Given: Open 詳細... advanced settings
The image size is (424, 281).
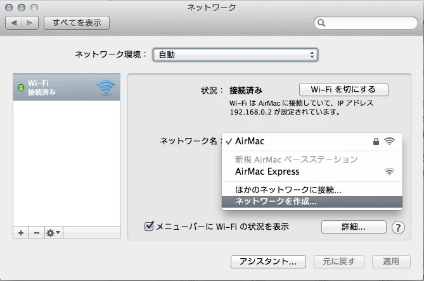Looking at the screenshot, I should (354, 227).
